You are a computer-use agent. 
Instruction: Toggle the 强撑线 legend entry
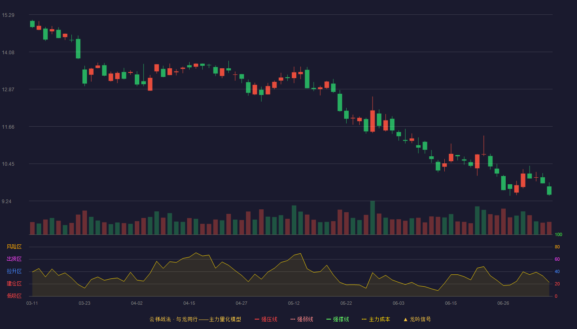(338, 319)
